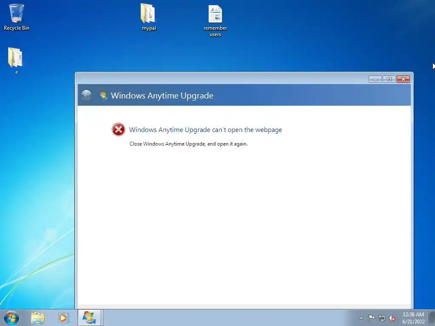Select the folder named e

pyautogui.click(x=16, y=61)
